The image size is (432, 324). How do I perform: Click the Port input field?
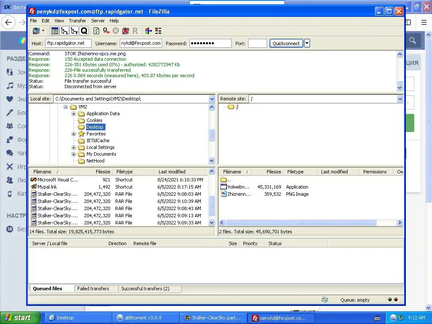click(257, 43)
